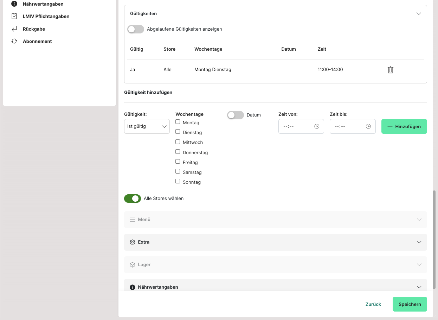
Task: Click the Hinzufügen button
Action: point(404,126)
